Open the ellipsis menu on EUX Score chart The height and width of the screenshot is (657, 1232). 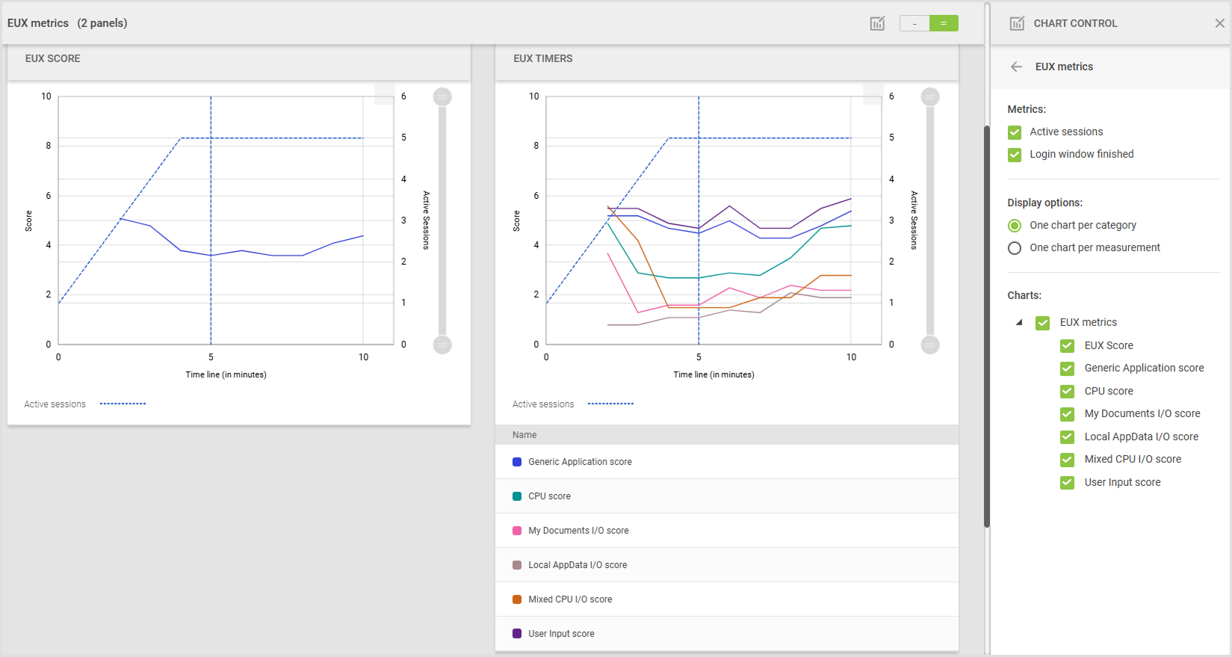tap(384, 94)
